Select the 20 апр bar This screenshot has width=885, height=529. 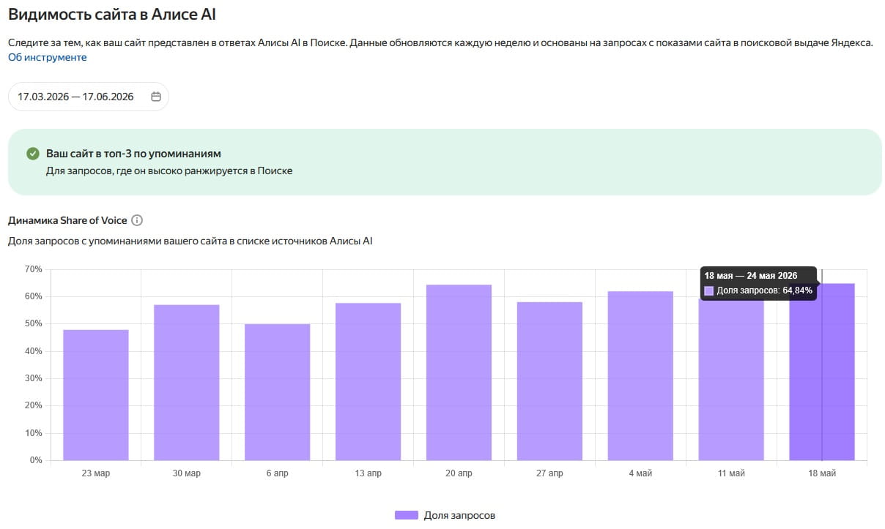[x=459, y=372]
